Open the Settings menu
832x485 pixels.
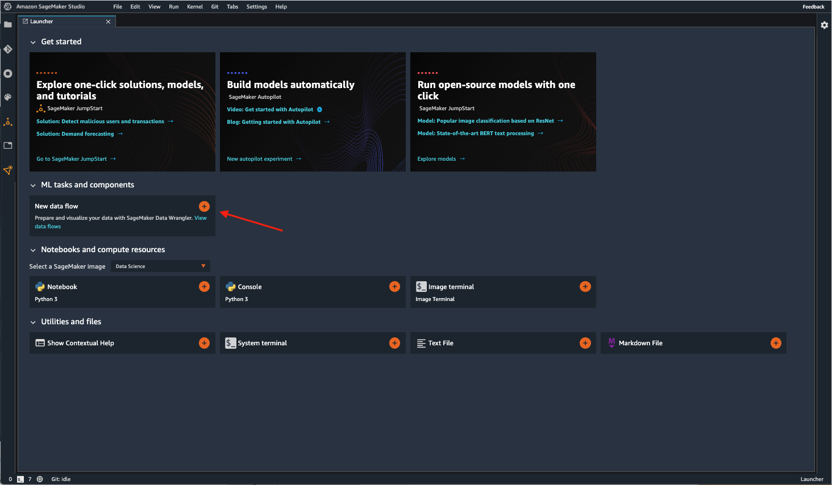point(256,7)
